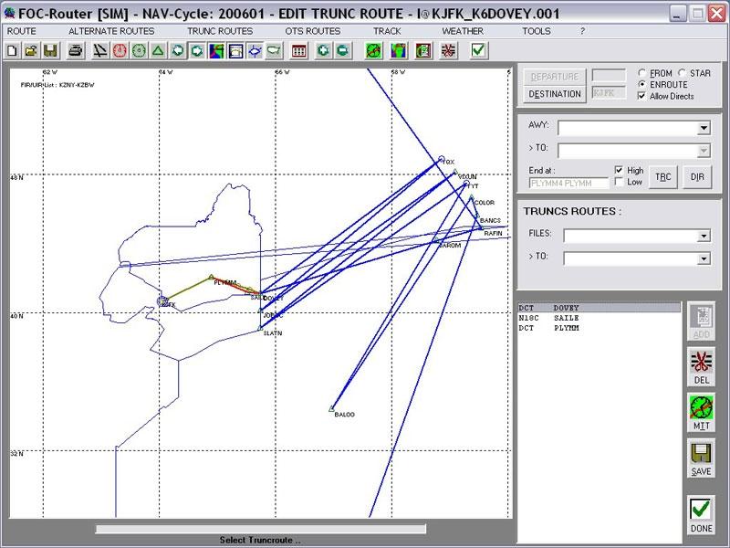Click the DESTINATION button
The height and width of the screenshot is (548, 730).
coord(555,94)
